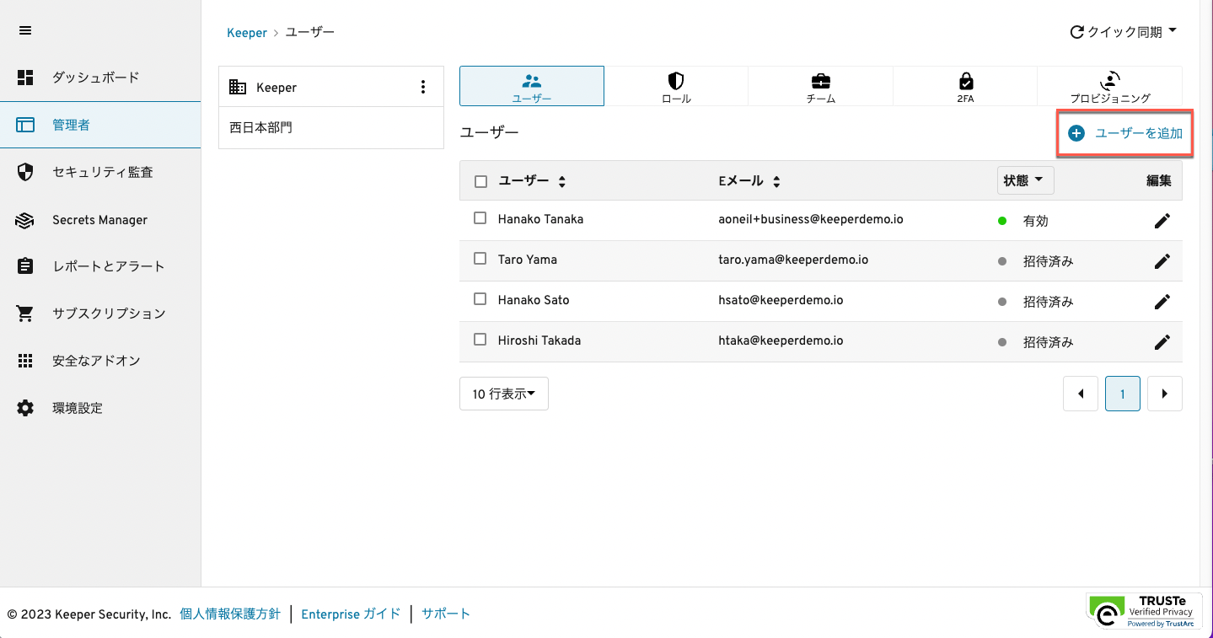Open the Quick Sync (クイック同期) dropdown
Screen dimensions: 1213x638
click(1123, 32)
